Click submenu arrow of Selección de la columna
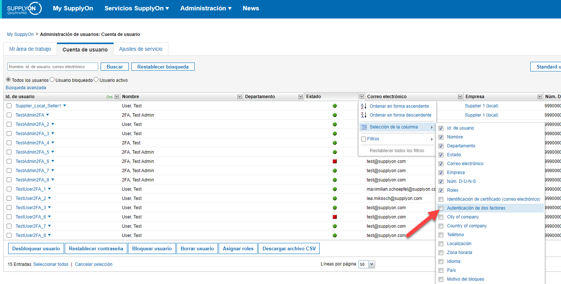Image resolution: width=561 pixels, height=284 pixels. point(432,127)
